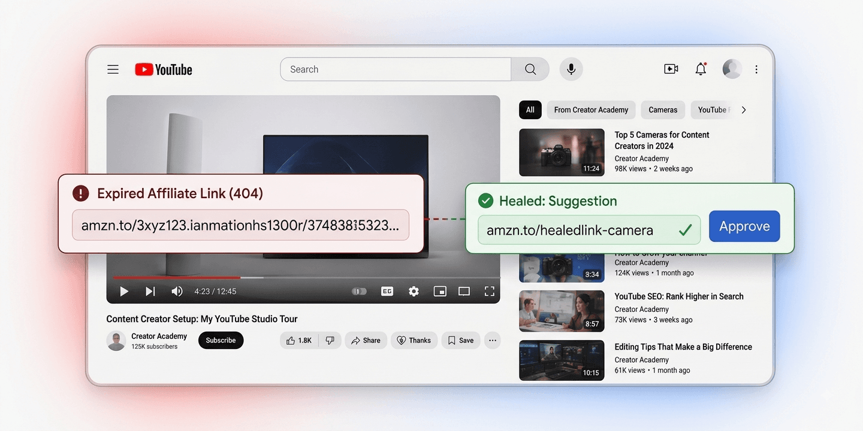Open 'Top 5 Cameras for Content Creators' title
This screenshot has height=431, width=863.
point(662,141)
